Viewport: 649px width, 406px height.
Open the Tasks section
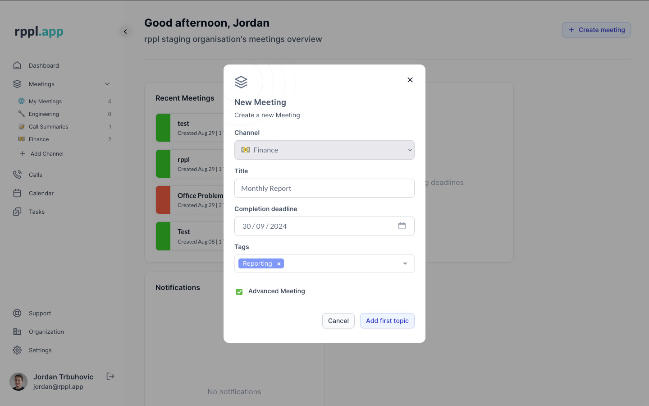(x=37, y=212)
